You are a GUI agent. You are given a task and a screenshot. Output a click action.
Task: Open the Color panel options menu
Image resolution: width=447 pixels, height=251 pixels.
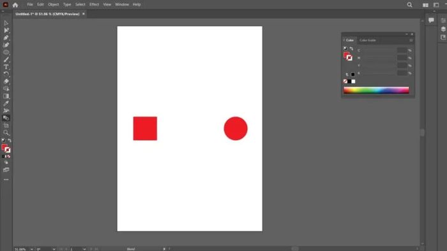click(411, 40)
